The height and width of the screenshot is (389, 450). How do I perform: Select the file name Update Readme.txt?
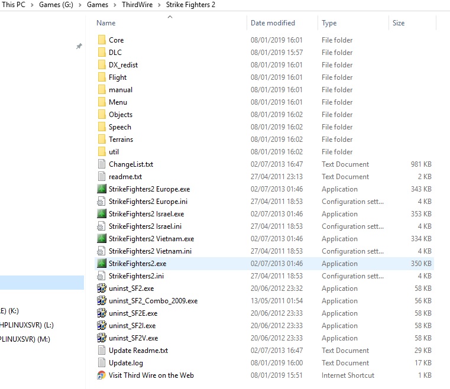[x=138, y=350]
